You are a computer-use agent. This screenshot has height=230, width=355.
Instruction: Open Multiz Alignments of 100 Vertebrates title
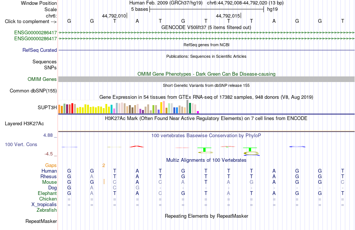[206, 160]
